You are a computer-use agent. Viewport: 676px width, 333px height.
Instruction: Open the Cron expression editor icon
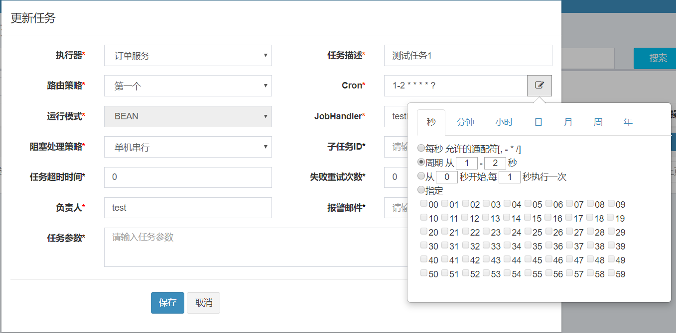[x=540, y=85]
